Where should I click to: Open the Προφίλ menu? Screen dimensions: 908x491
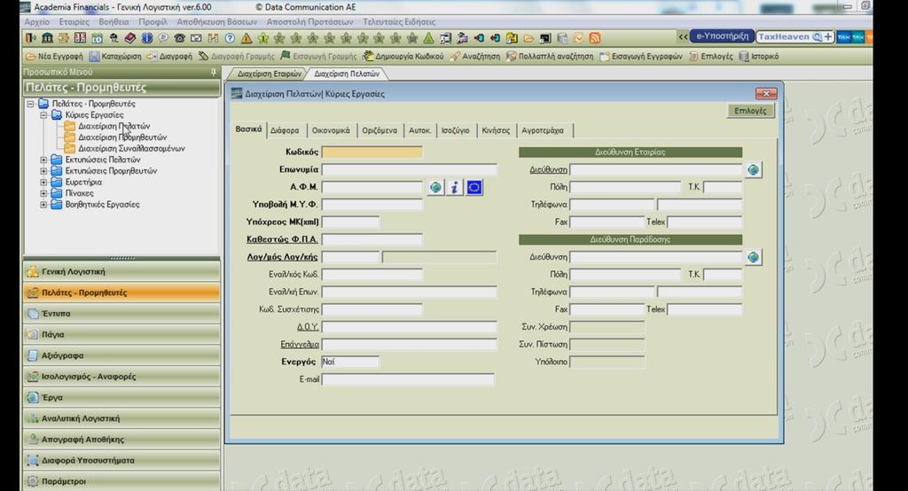(153, 22)
